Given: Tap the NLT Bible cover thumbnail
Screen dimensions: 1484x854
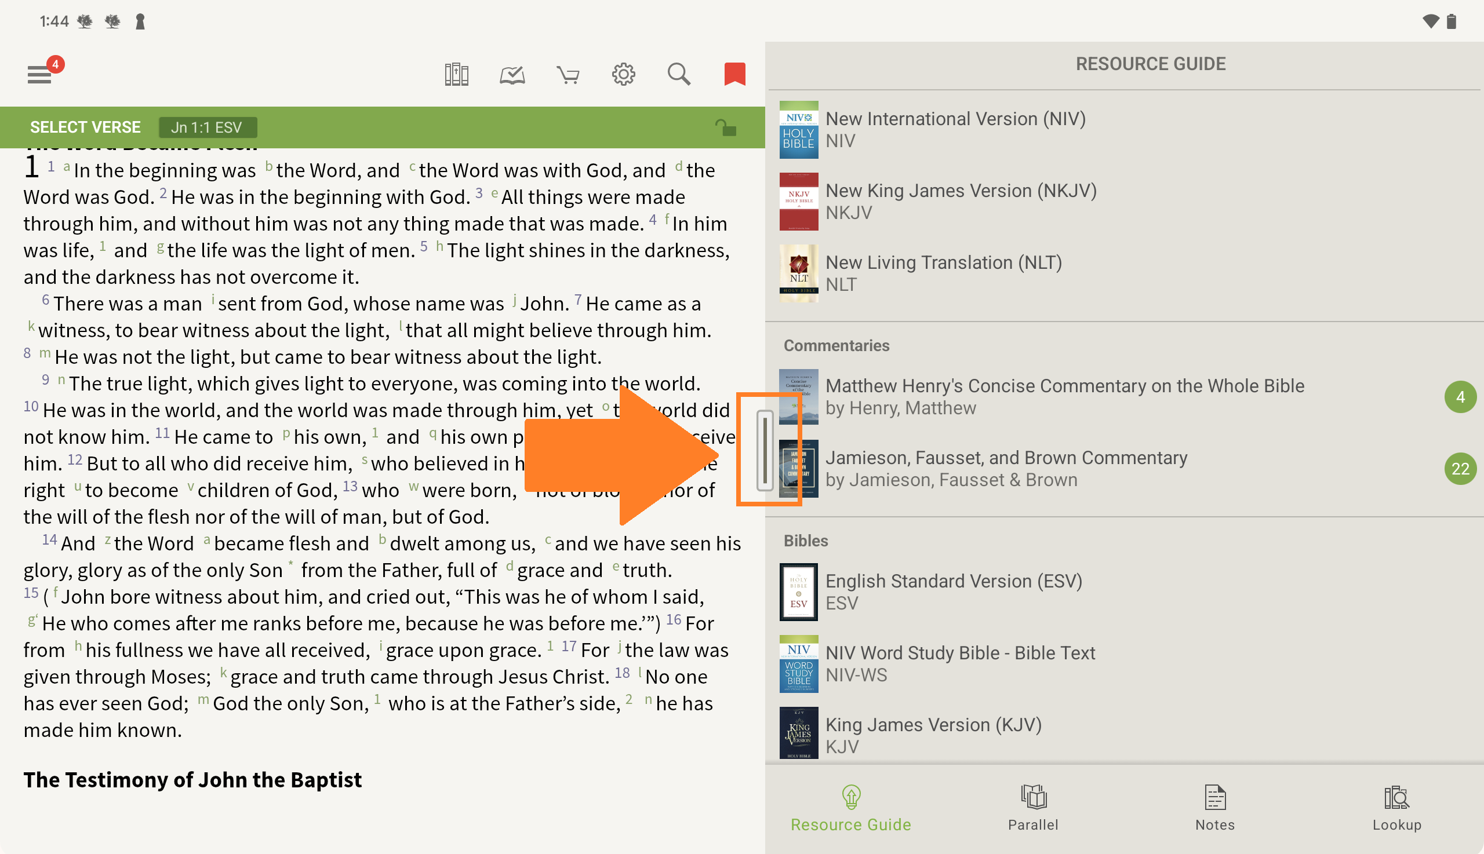Looking at the screenshot, I should point(799,273).
